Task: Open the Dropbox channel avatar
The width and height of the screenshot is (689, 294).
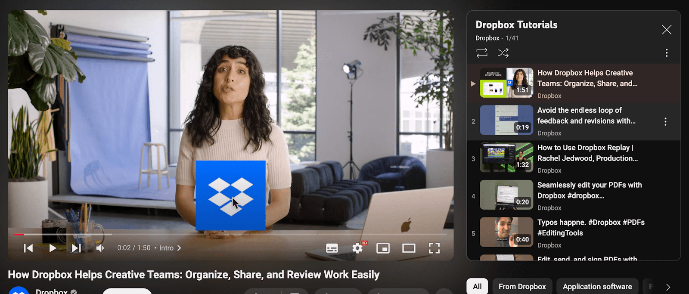Action: (x=19, y=291)
